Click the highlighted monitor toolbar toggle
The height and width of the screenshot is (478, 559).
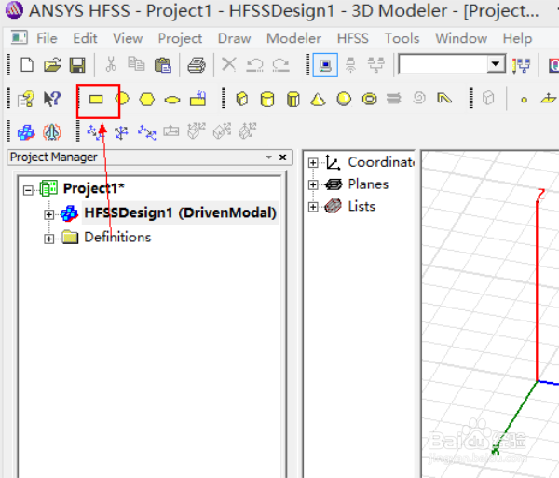coord(325,65)
